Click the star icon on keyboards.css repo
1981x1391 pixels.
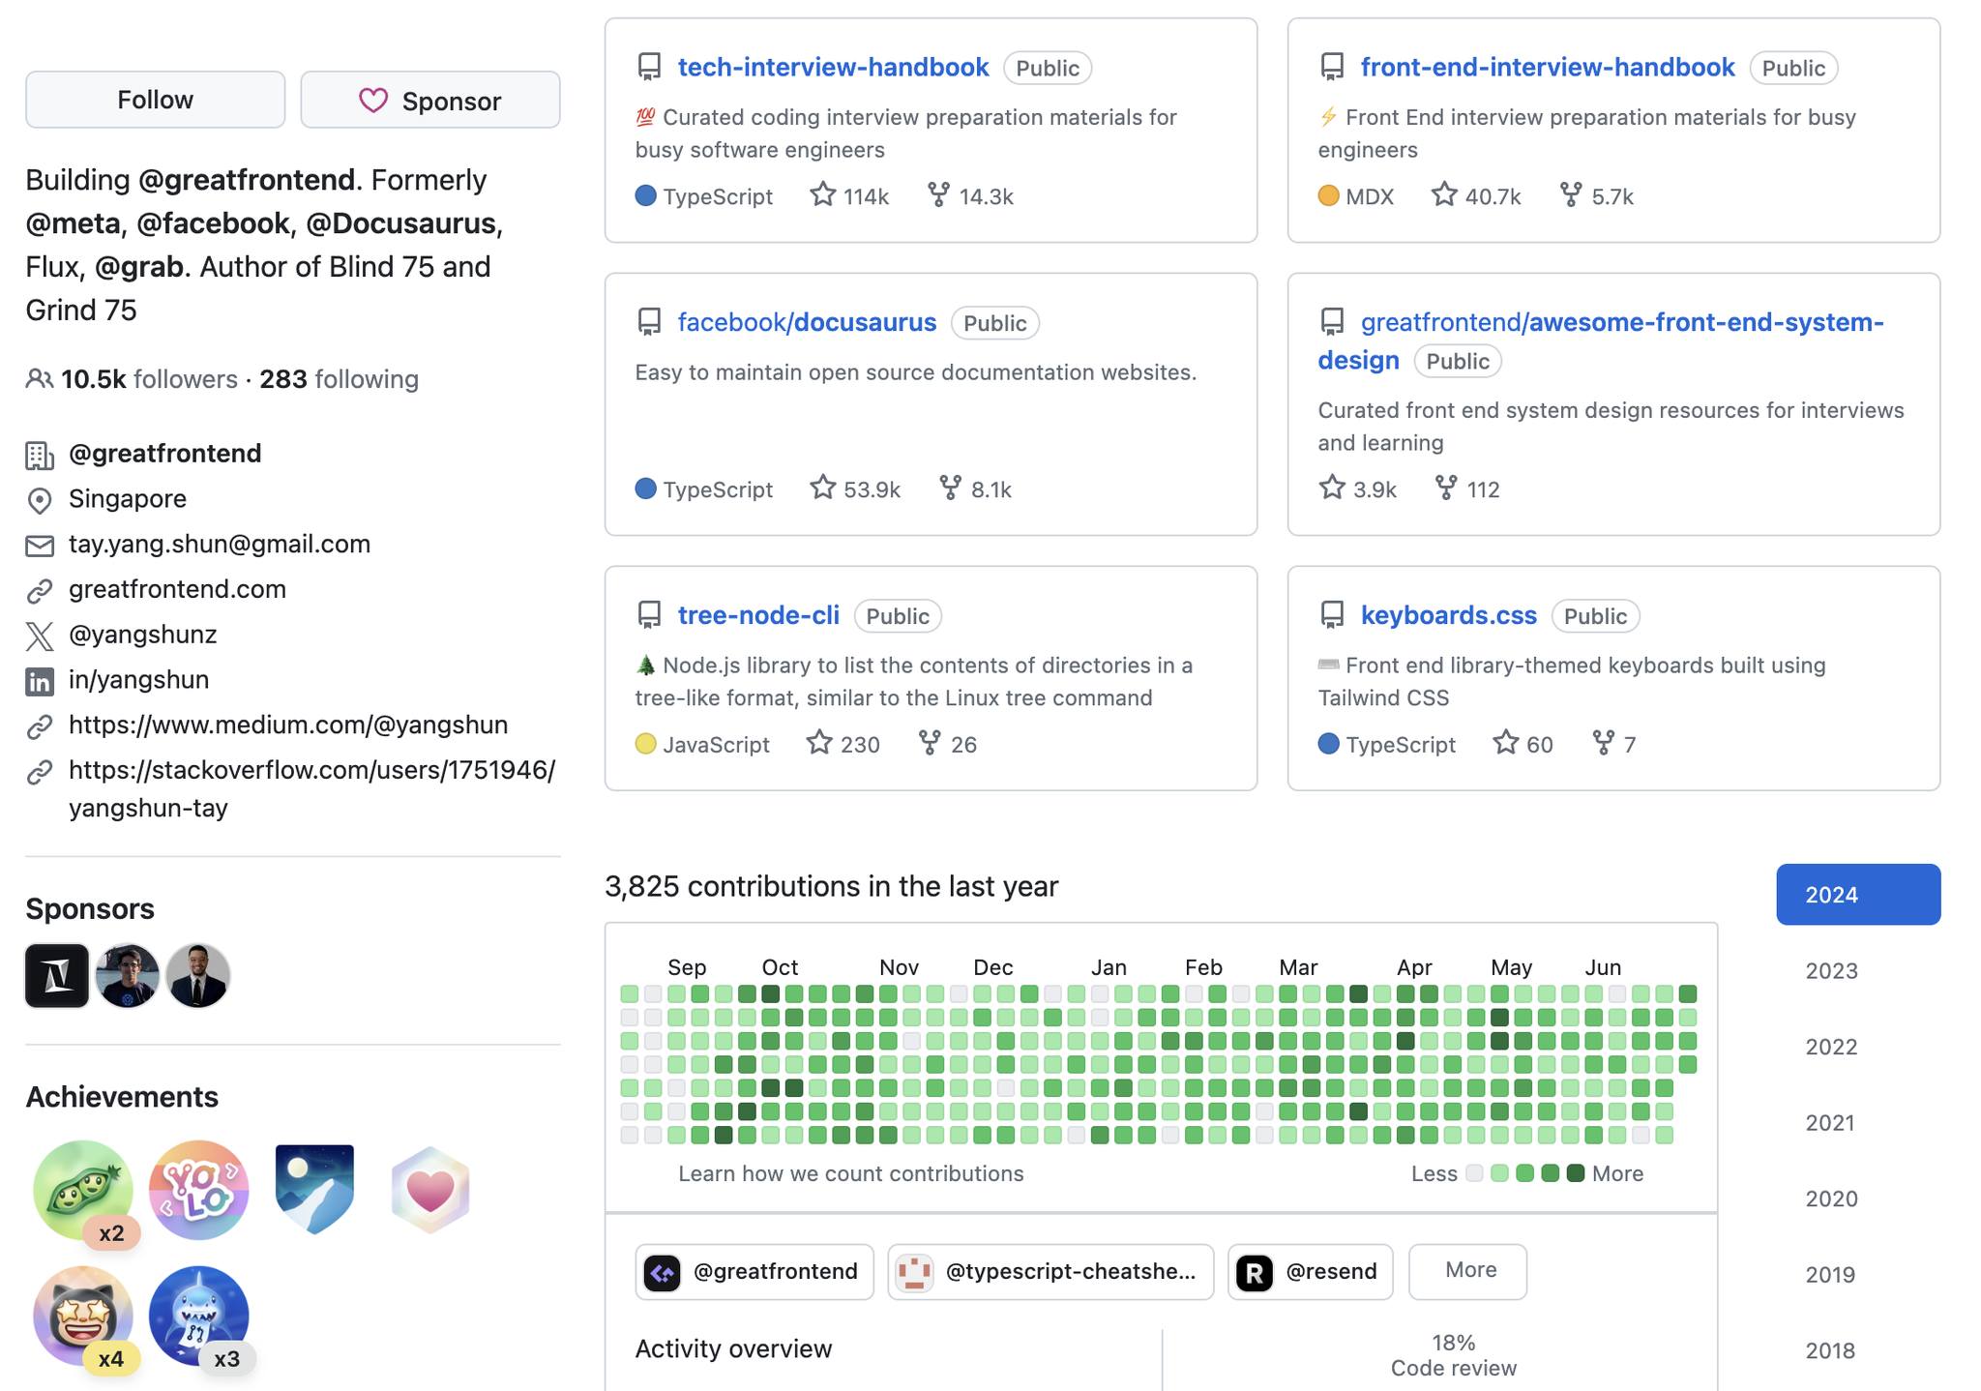[x=1505, y=743]
